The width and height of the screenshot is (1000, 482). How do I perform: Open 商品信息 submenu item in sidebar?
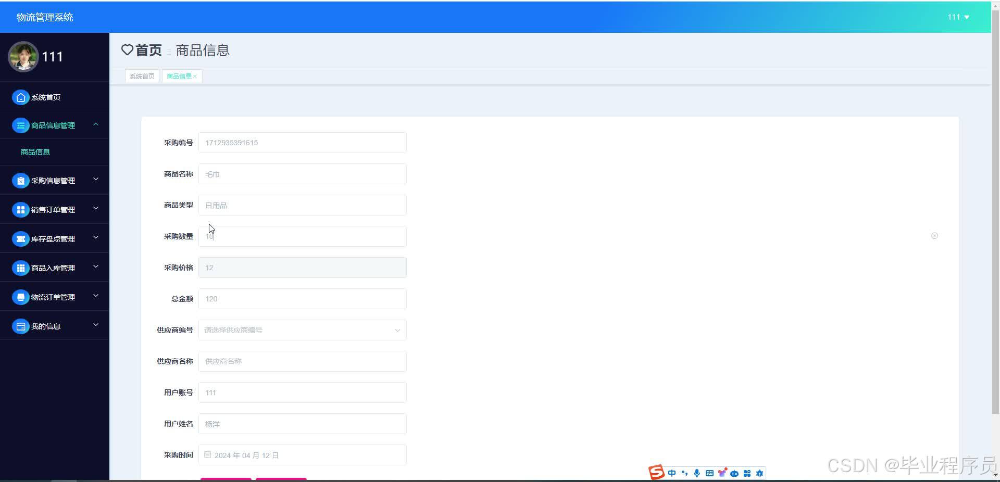point(35,152)
